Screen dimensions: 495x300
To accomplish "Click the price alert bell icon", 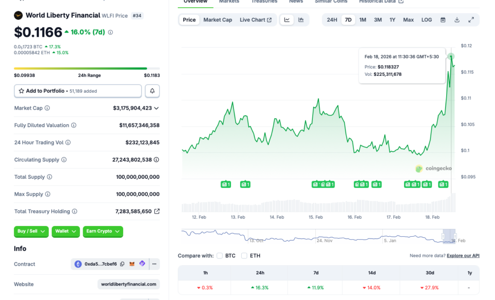I will pyautogui.click(x=152, y=91).
